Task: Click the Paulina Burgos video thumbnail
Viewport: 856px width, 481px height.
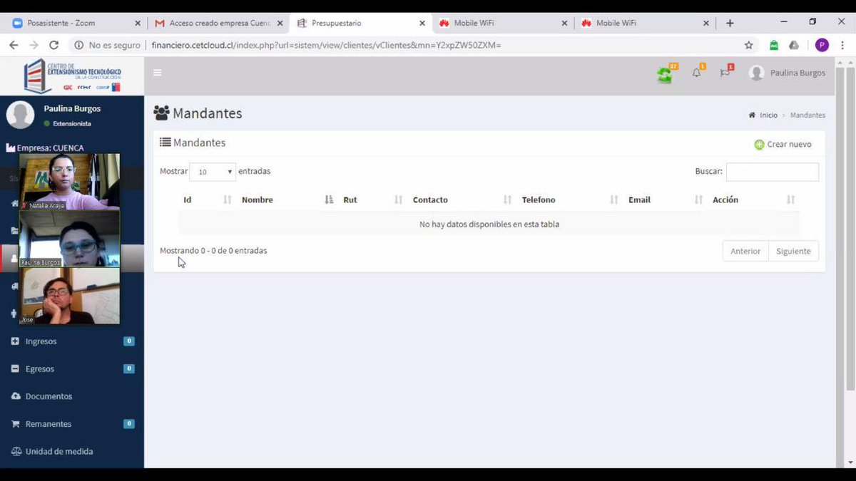Action: coord(69,239)
